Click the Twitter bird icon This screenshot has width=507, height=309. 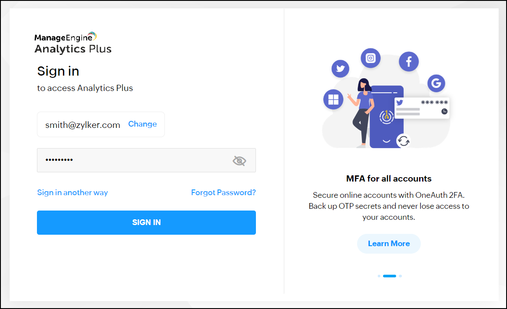[x=340, y=69]
